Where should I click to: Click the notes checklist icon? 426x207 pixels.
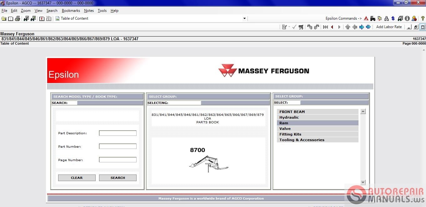[284, 27]
